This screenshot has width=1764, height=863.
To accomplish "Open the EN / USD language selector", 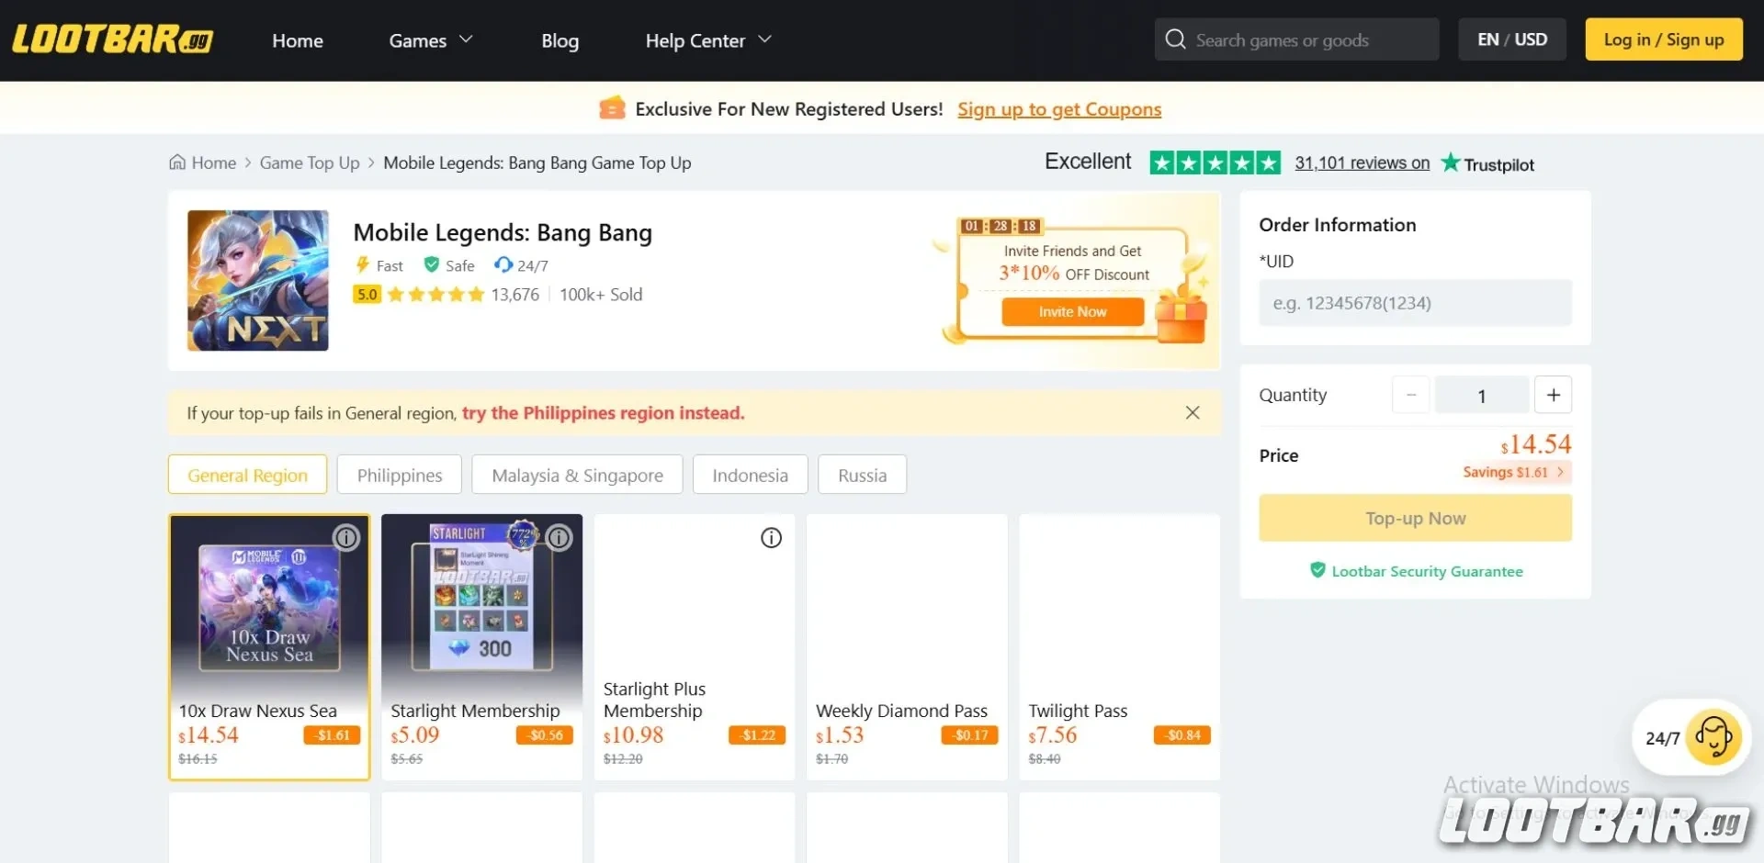I will tap(1510, 39).
